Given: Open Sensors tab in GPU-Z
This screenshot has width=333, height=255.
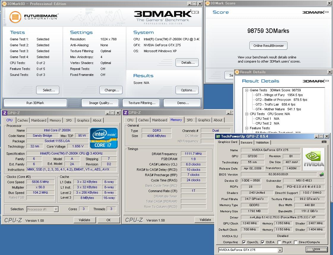Looking at the screenshot, I should (x=246, y=142).
